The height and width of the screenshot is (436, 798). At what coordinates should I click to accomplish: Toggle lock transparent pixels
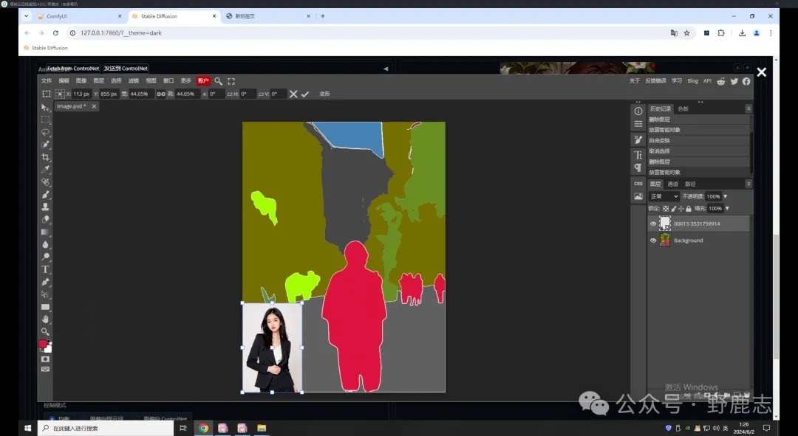click(666, 208)
